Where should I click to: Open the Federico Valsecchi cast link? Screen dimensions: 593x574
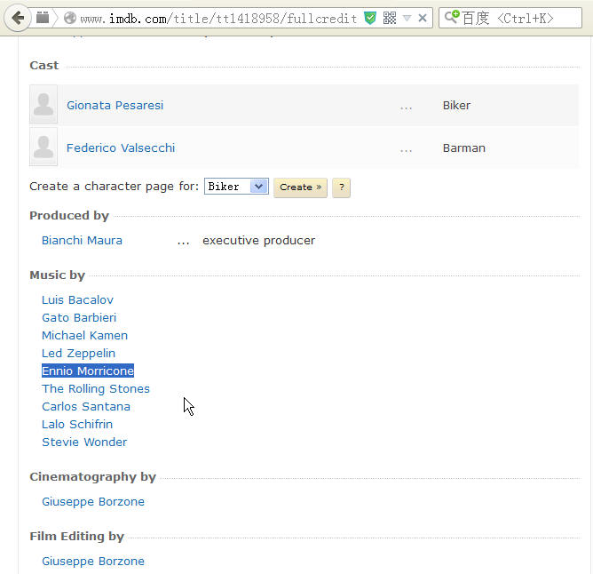pyautogui.click(x=121, y=147)
